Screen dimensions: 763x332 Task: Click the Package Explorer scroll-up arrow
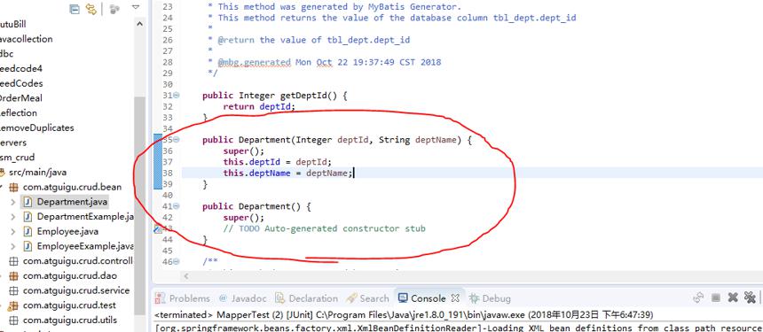(139, 24)
